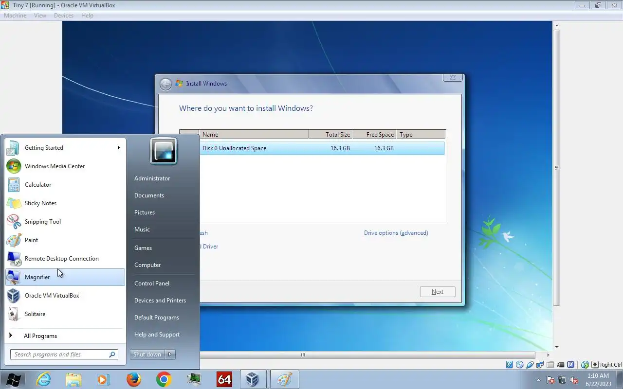Click the Type column header
Screen dimensions: 623x389
(x=421, y=135)
